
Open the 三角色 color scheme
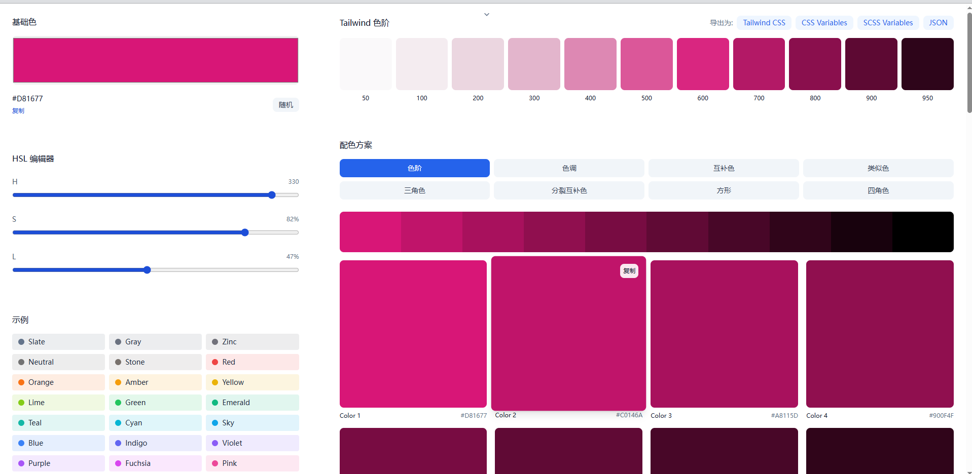pyautogui.click(x=414, y=190)
